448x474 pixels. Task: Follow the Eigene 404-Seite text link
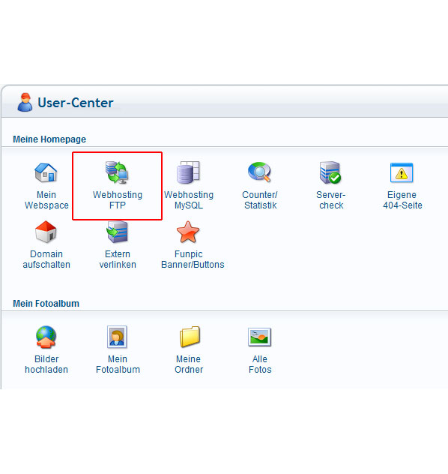(x=402, y=199)
